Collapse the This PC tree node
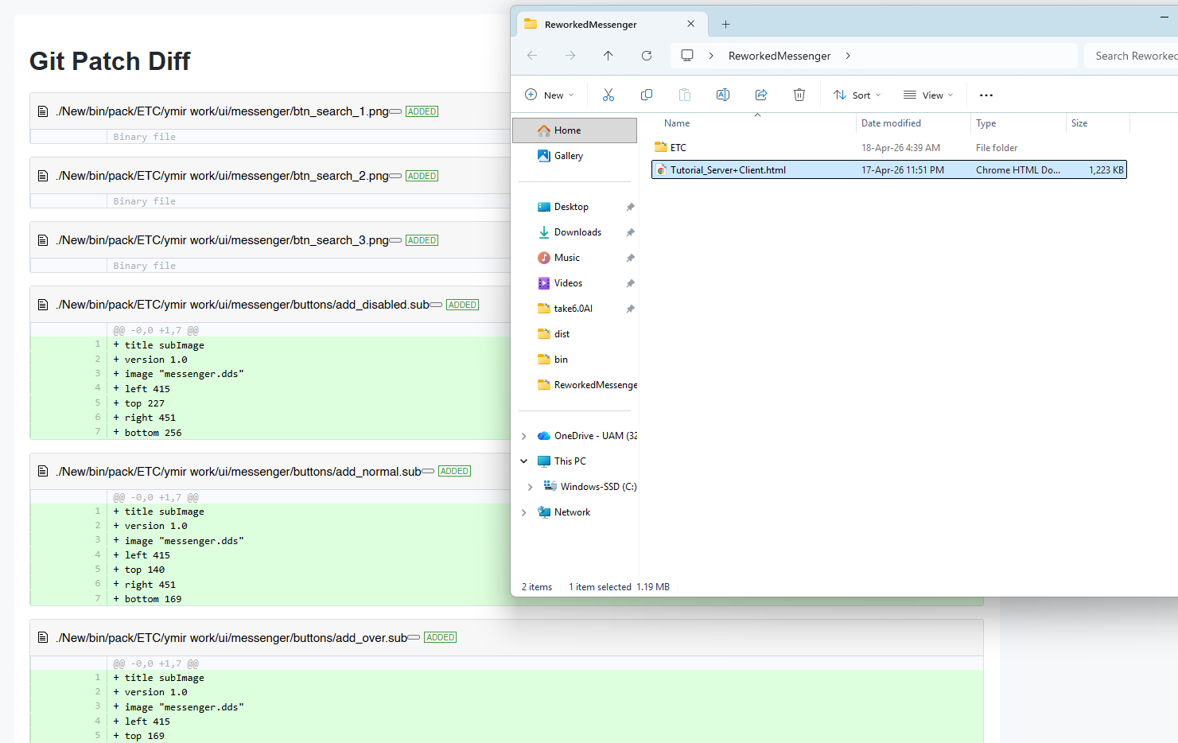 [523, 461]
